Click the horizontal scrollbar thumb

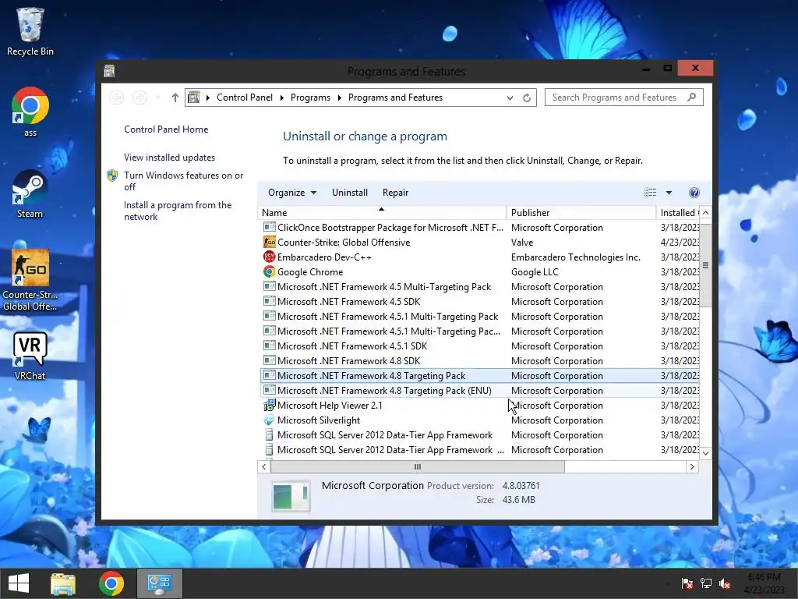417,466
